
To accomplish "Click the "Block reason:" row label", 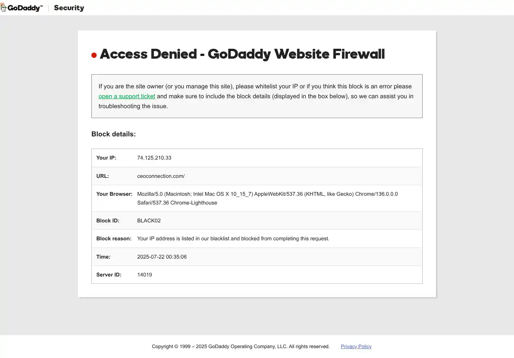I will tap(114, 239).
